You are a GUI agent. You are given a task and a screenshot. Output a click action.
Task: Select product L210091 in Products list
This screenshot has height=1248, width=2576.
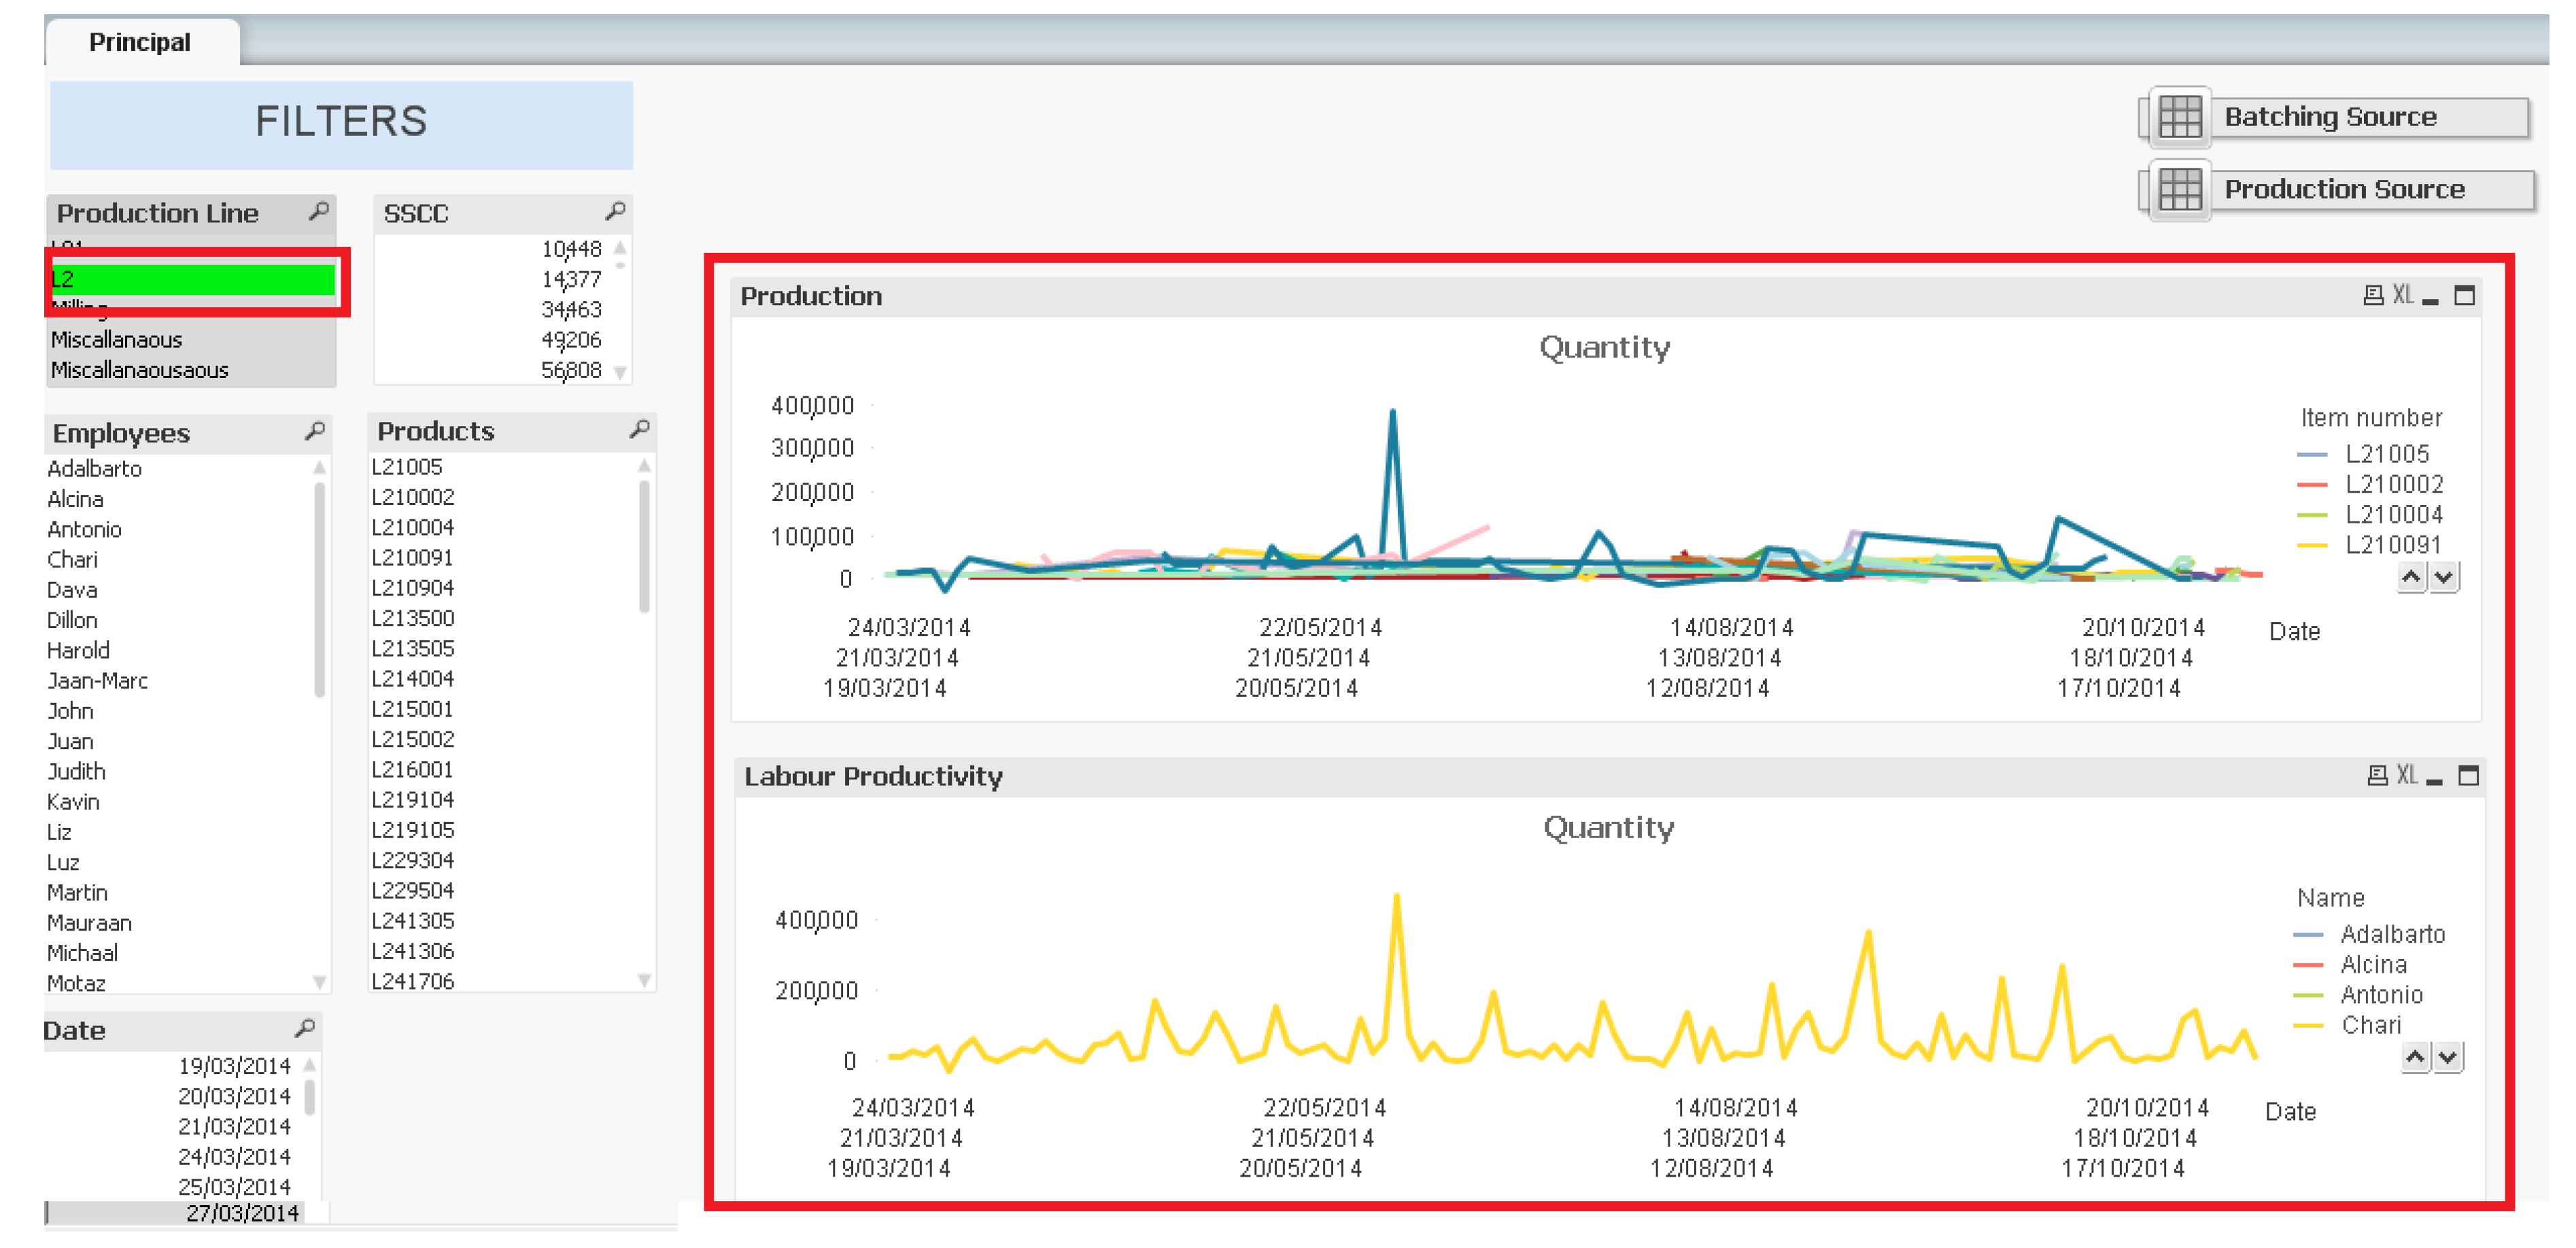pyautogui.click(x=412, y=557)
